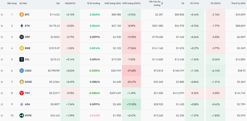Image resolution: width=247 pixels, height=121 pixels.
Task: Add HYPE to favorites with star
Action: pos(2,116)
